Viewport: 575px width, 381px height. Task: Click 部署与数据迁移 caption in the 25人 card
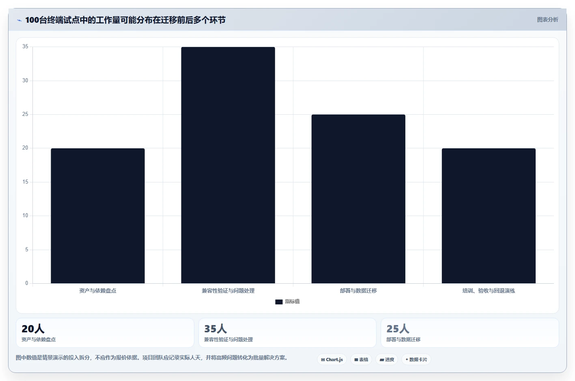click(x=403, y=340)
